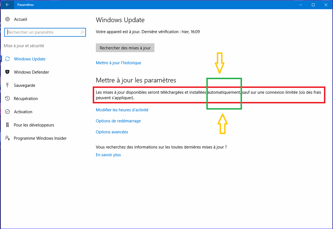Open Options de redémarrage link
The width and height of the screenshot is (333, 229).
118,121
